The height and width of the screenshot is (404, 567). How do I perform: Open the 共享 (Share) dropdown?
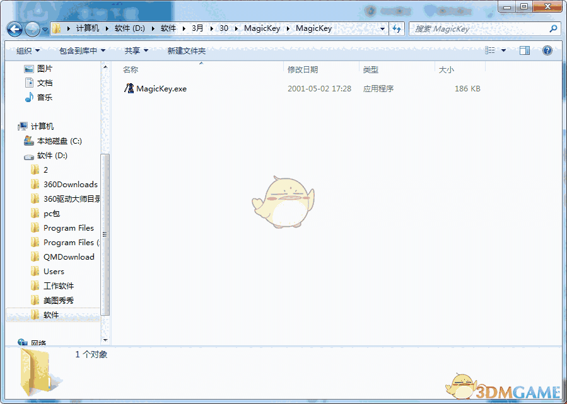point(132,50)
